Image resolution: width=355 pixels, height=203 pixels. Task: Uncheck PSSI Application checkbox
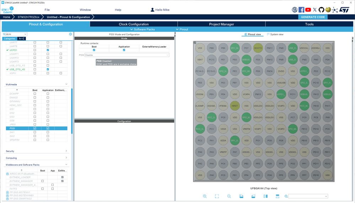click(48, 128)
